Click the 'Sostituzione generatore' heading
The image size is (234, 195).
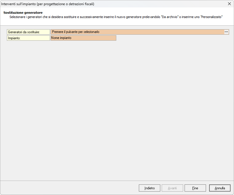pos(23,13)
